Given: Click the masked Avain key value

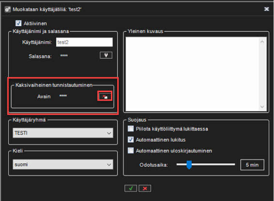Looking at the screenshot, I should (64, 96).
